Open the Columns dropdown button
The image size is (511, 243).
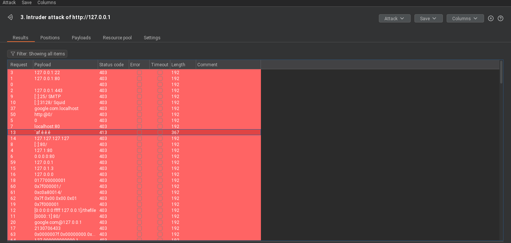click(x=465, y=18)
